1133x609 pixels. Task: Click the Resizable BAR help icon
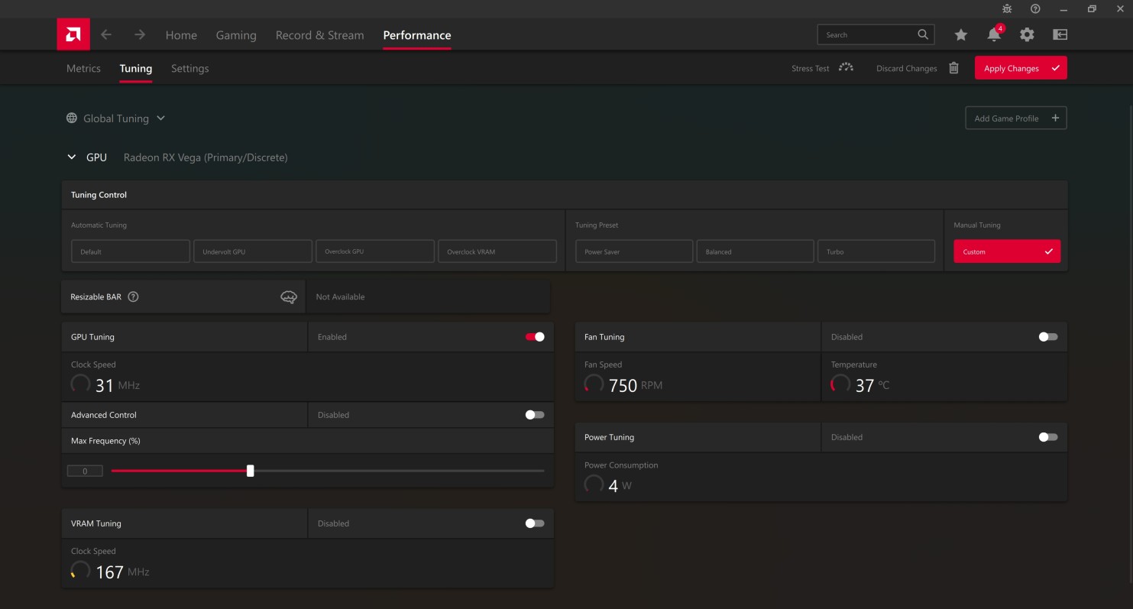pyautogui.click(x=133, y=296)
